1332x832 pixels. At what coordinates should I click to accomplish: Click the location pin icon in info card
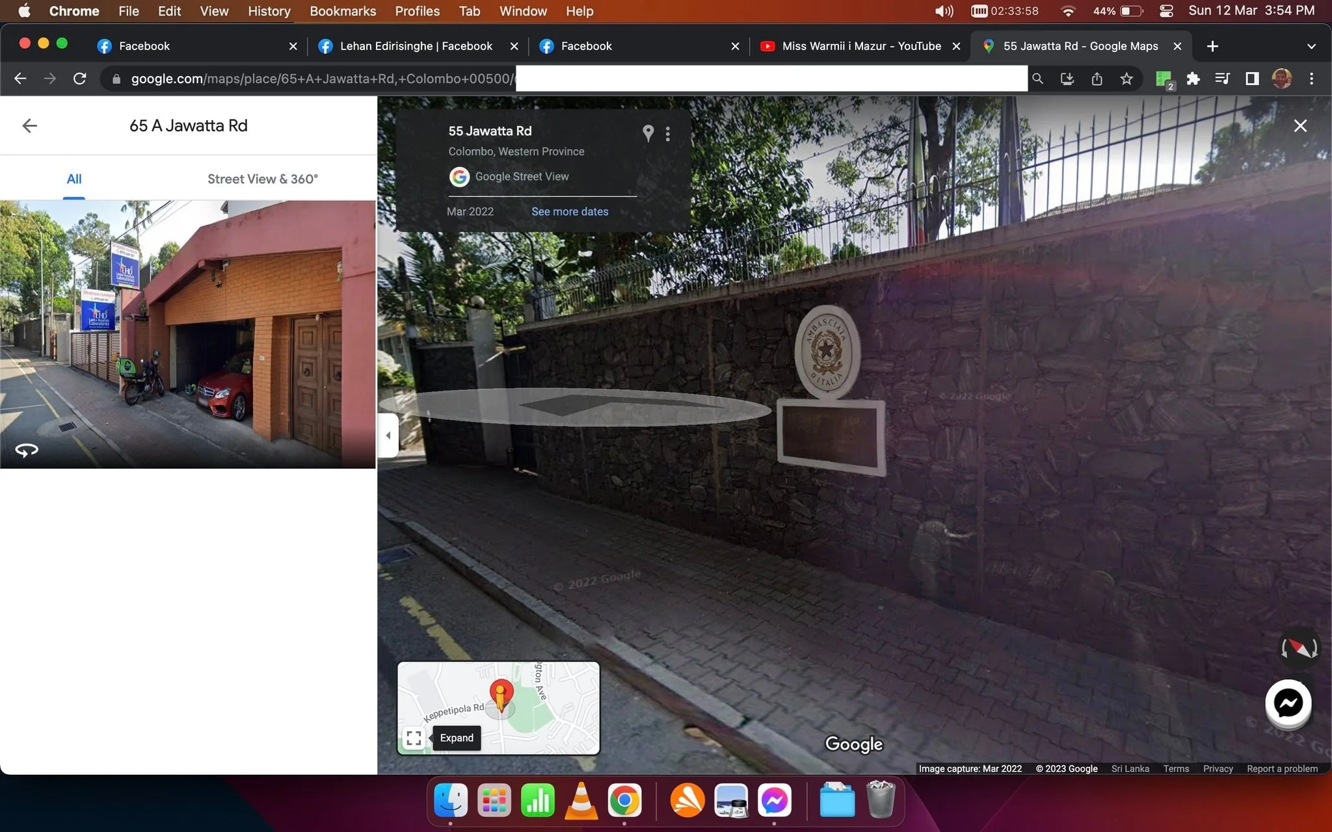(648, 133)
